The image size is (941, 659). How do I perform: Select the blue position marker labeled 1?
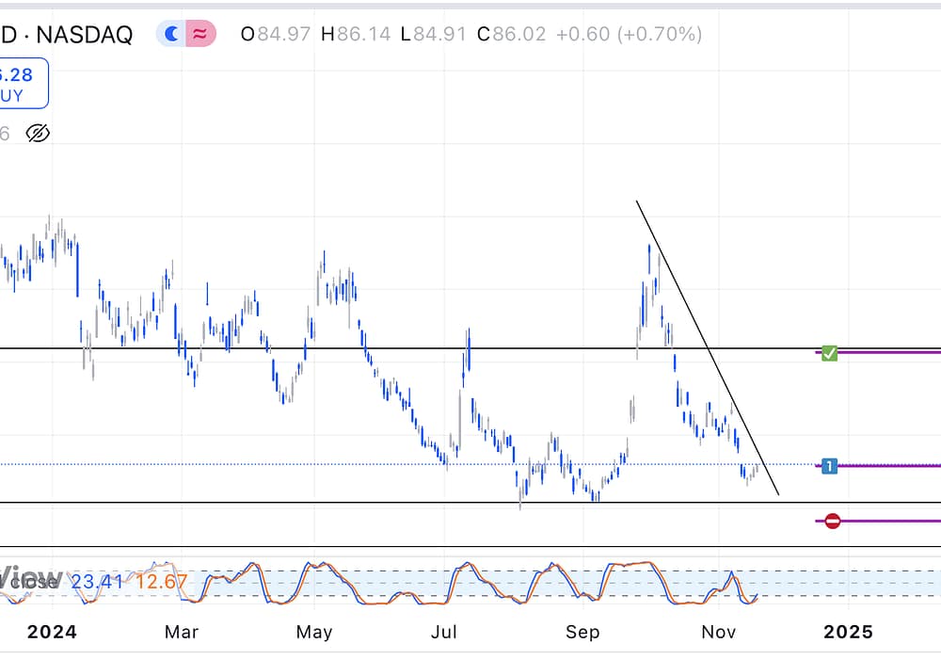point(829,466)
